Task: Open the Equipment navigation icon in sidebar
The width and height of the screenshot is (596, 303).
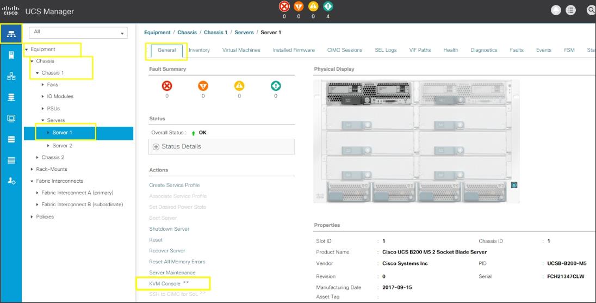Action: (11, 34)
